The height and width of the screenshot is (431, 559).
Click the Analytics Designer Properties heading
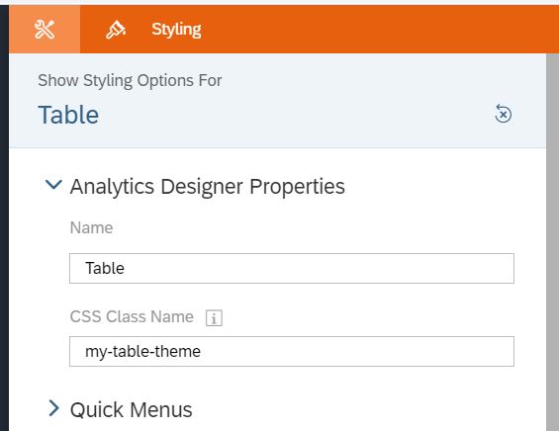point(208,186)
